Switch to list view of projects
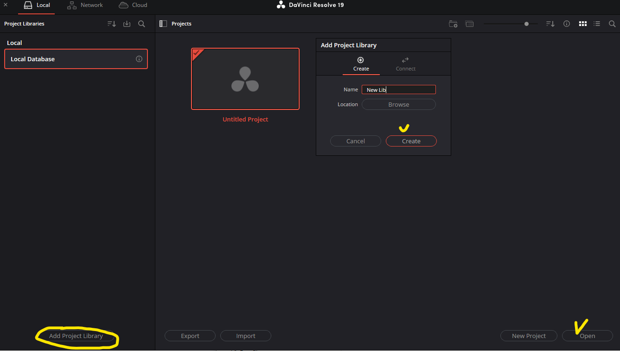The image size is (620, 351). (597, 24)
